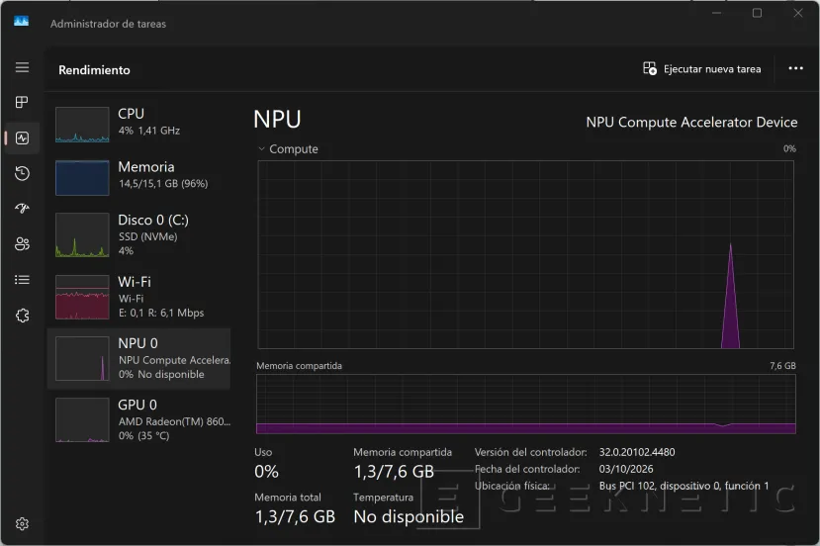The width and height of the screenshot is (820, 546).
Task: Open the Details list page icon
Action: coord(22,280)
